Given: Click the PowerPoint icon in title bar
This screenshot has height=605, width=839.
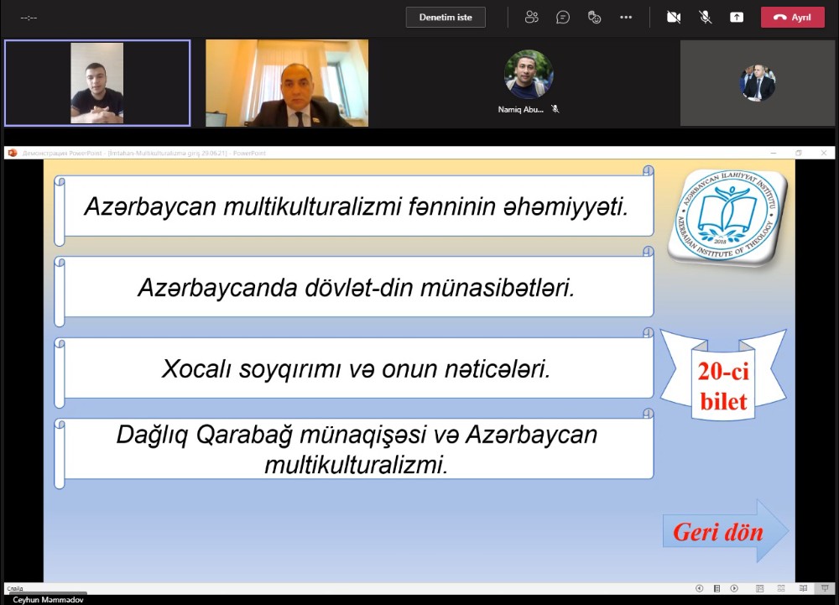Looking at the screenshot, I should tap(13, 153).
